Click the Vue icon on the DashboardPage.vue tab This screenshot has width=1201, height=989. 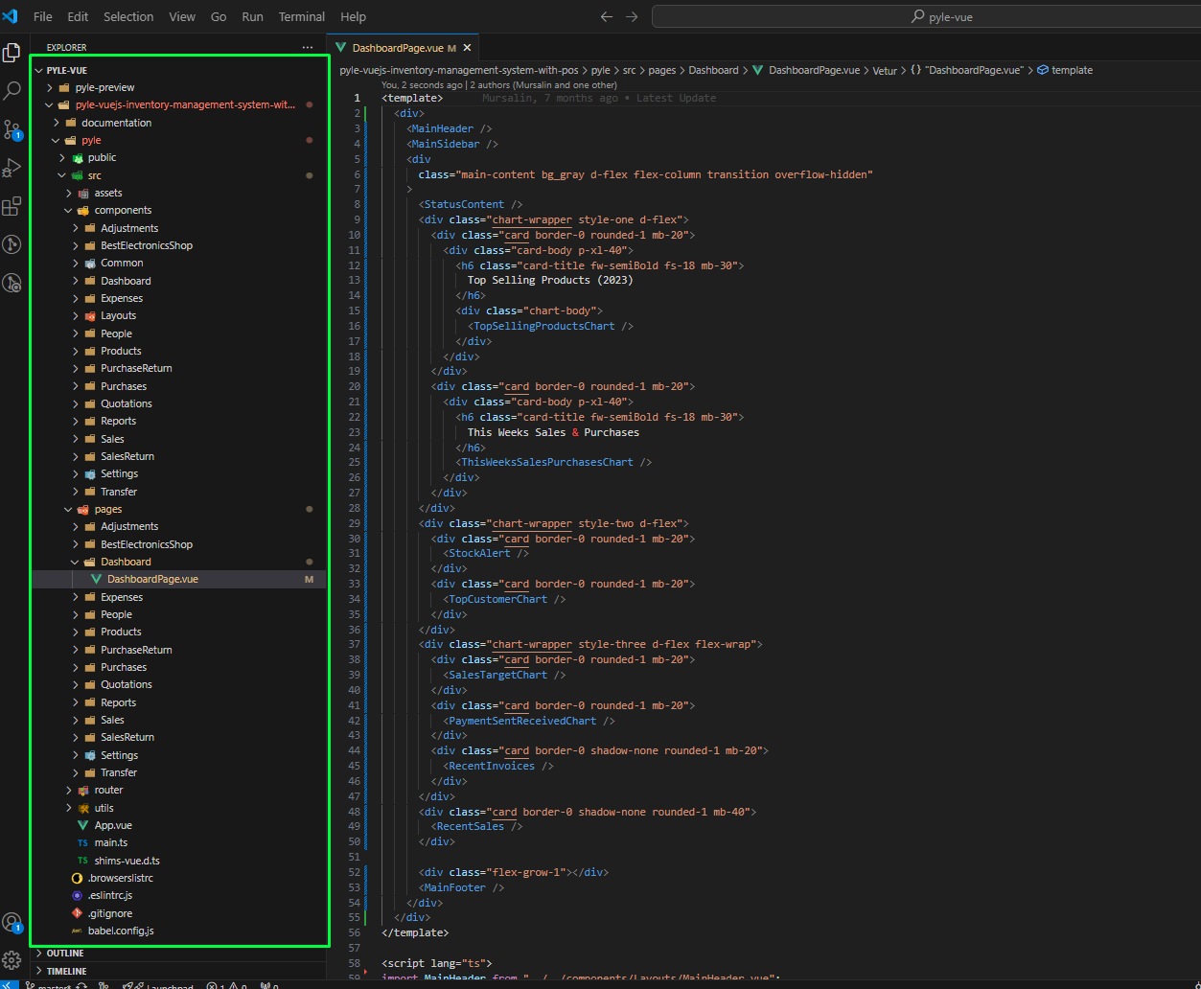341,48
